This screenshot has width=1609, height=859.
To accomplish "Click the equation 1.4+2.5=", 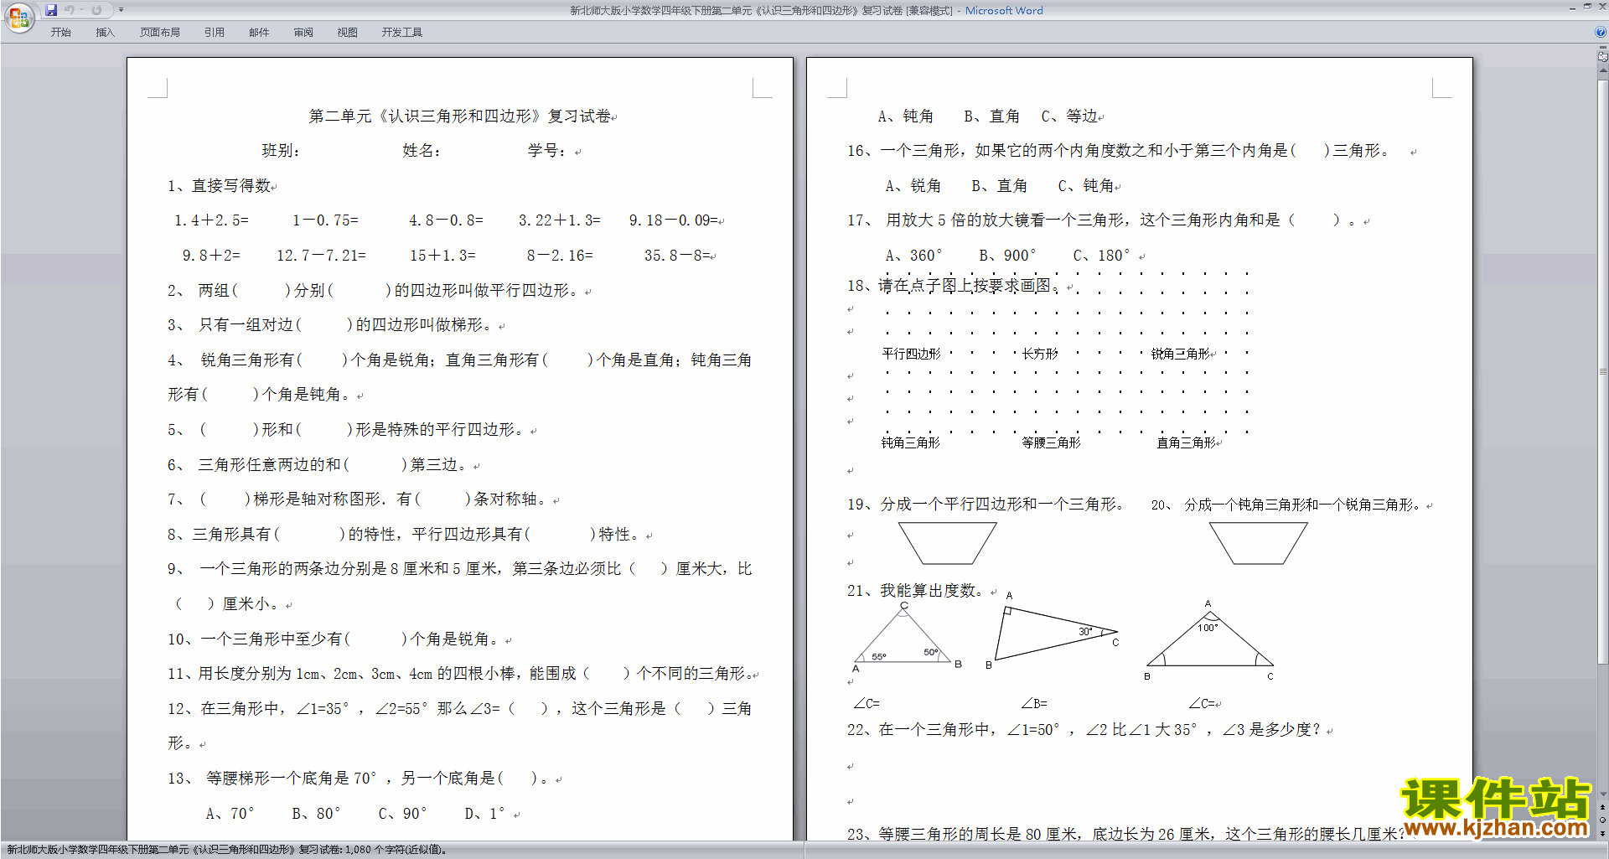I will pyautogui.click(x=211, y=220).
